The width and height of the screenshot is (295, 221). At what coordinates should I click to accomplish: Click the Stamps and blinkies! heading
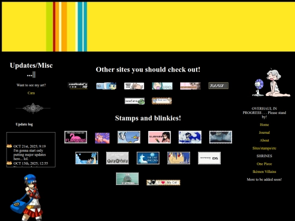click(148, 118)
